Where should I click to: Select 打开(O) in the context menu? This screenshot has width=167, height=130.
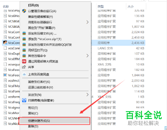click(x=33, y=5)
